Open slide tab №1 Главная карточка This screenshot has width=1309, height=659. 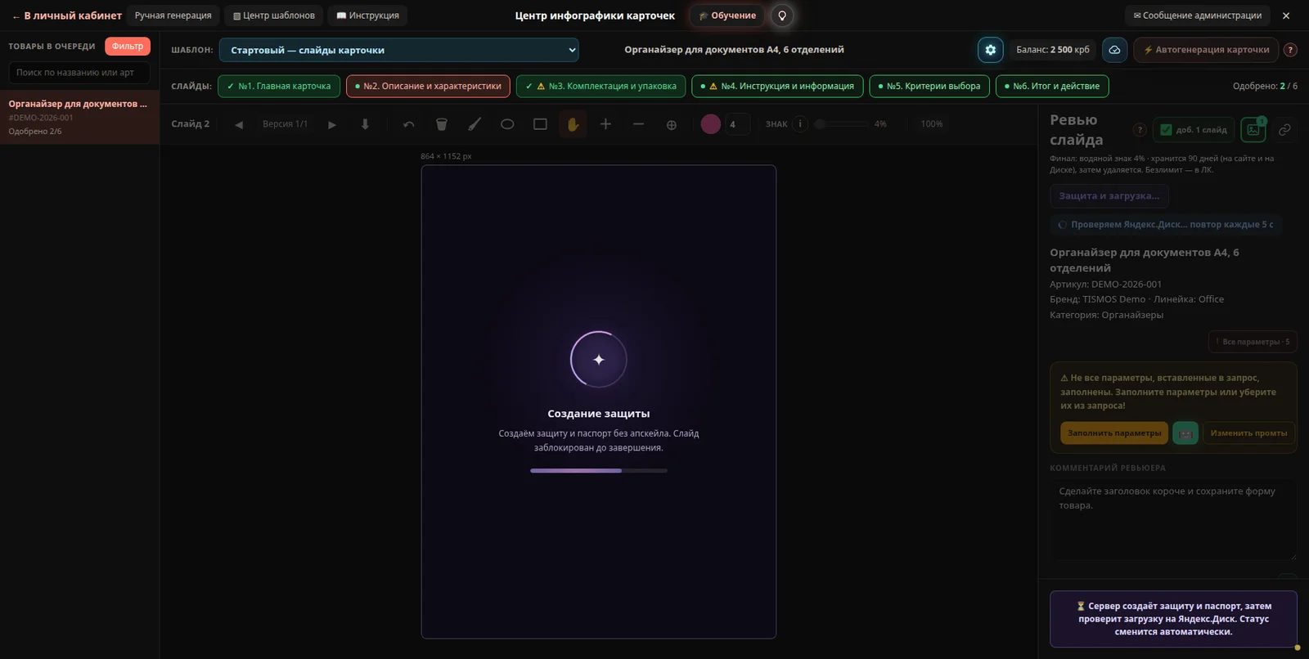(x=279, y=86)
